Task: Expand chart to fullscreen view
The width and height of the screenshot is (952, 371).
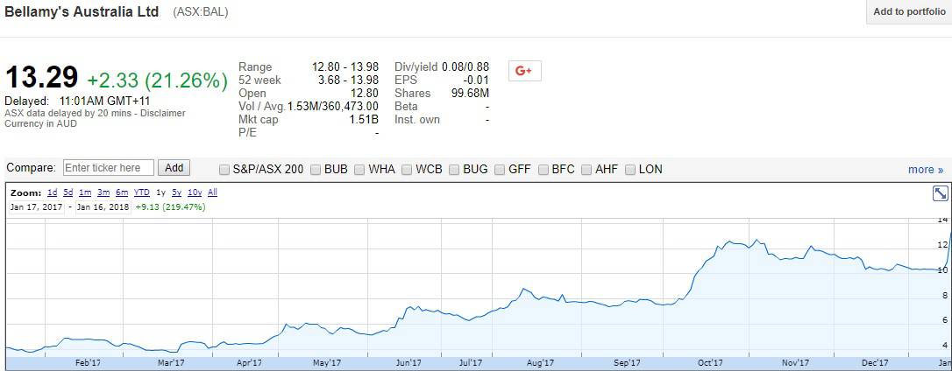Action: pyautogui.click(x=940, y=194)
